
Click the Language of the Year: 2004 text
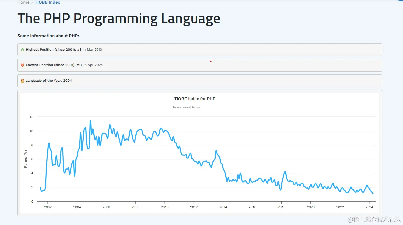tap(49, 81)
